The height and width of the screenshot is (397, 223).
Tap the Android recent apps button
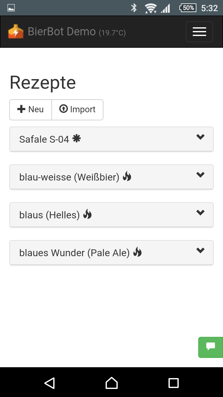pos(173,383)
